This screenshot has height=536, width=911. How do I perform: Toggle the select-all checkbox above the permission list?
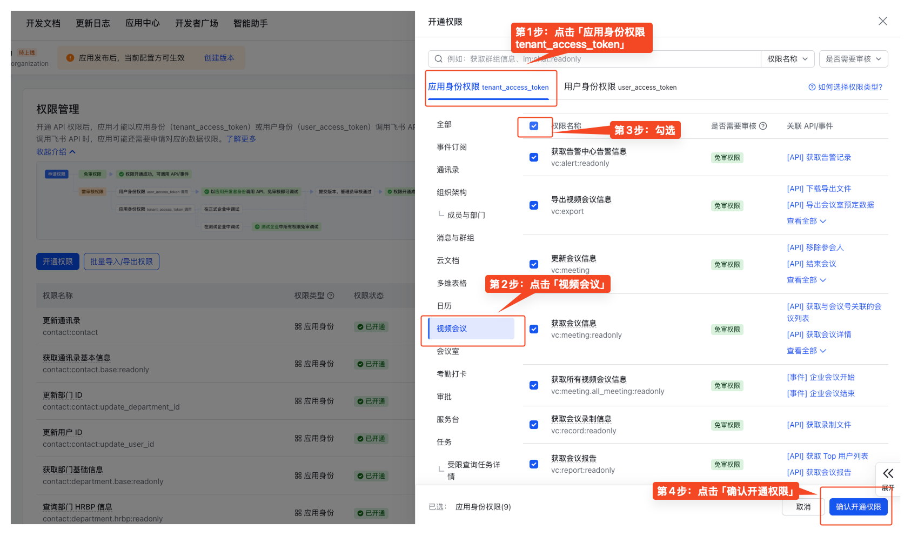[534, 126]
